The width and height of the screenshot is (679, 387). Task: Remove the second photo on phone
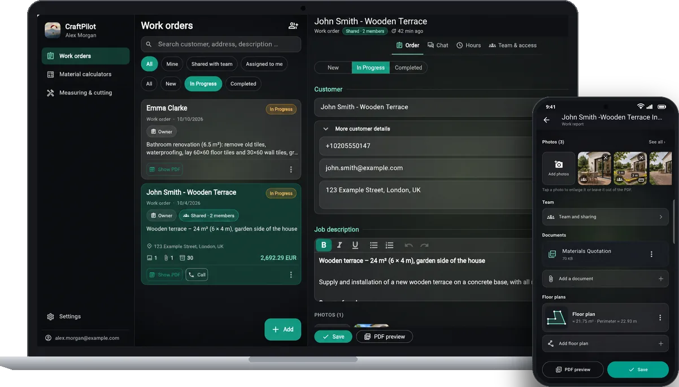point(641,158)
